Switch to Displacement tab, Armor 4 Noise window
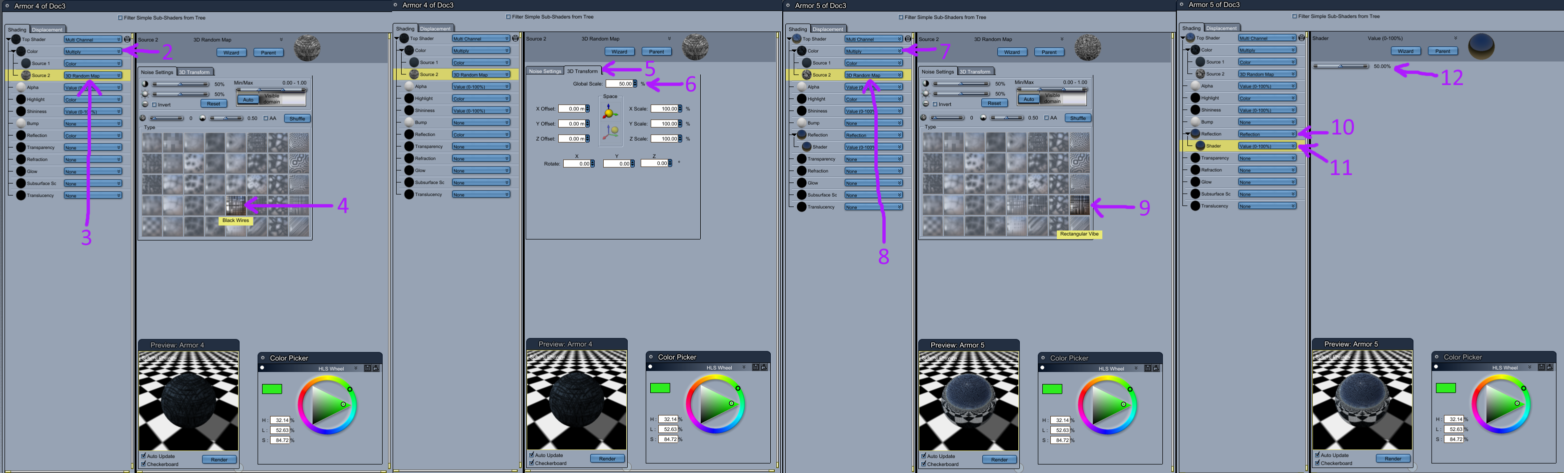 coord(48,29)
